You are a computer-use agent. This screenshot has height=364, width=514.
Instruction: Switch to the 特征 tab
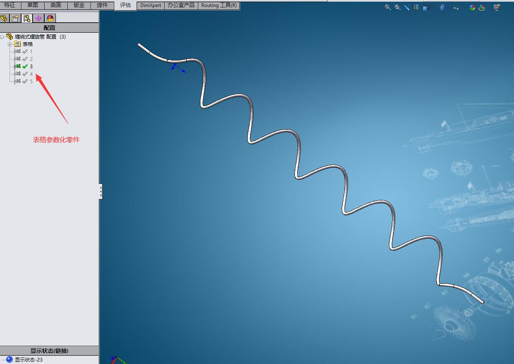10,5
